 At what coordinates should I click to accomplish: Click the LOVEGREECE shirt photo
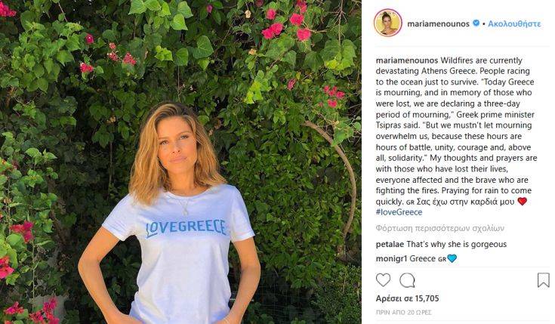[180, 162]
